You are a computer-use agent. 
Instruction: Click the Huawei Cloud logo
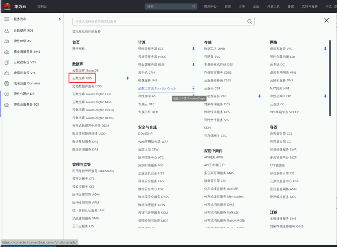[7, 6]
